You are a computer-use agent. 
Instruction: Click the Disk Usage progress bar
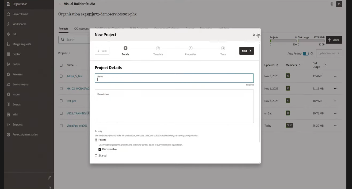point(311,41)
